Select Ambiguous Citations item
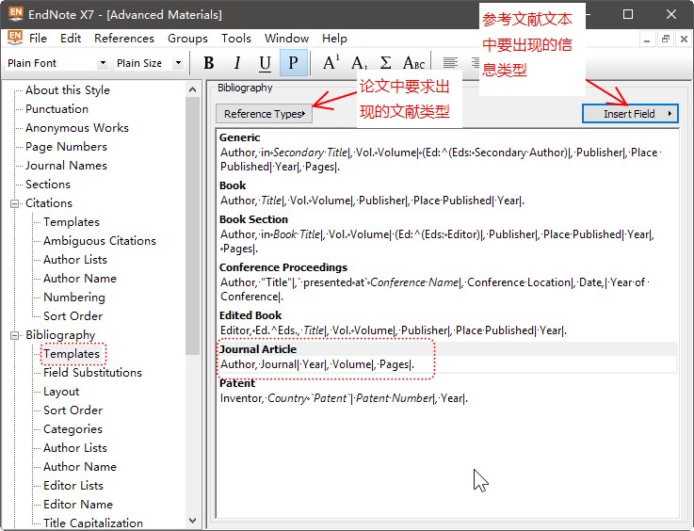 point(100,241)
